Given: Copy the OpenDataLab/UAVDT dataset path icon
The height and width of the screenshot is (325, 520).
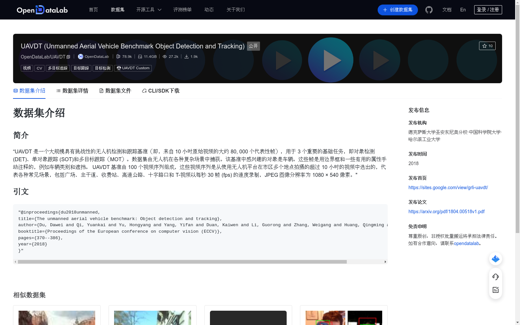Looking at the screenshot, I should [68, 57].
